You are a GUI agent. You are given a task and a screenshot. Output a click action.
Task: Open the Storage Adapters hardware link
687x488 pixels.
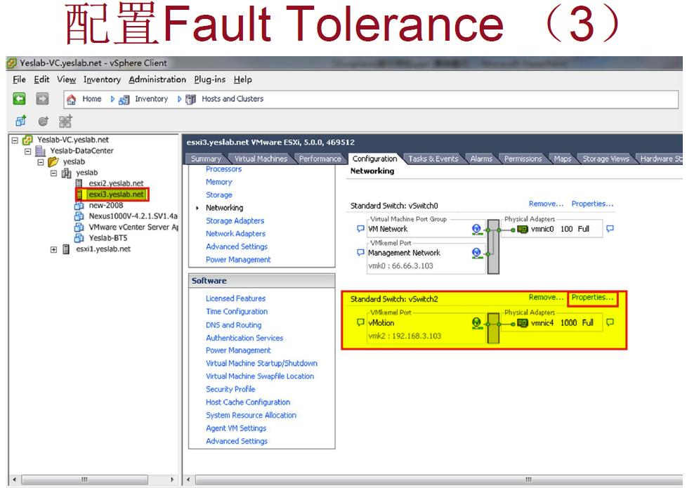(235, 220)
